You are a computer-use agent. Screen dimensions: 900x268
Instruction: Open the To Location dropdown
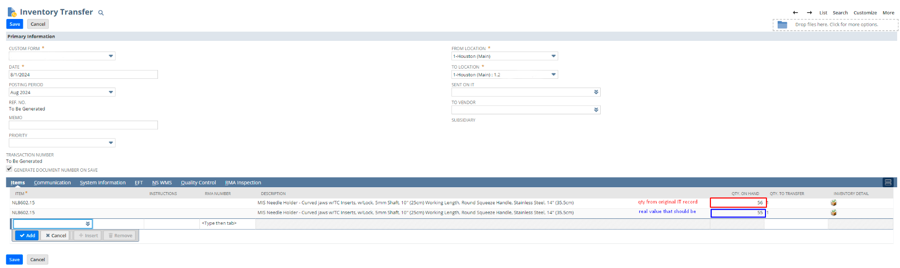click(553, 74)
